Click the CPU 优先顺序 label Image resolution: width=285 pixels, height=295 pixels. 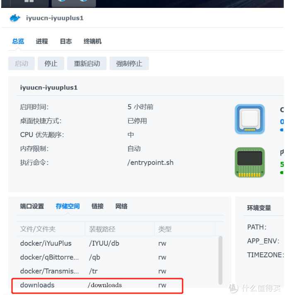42,135
